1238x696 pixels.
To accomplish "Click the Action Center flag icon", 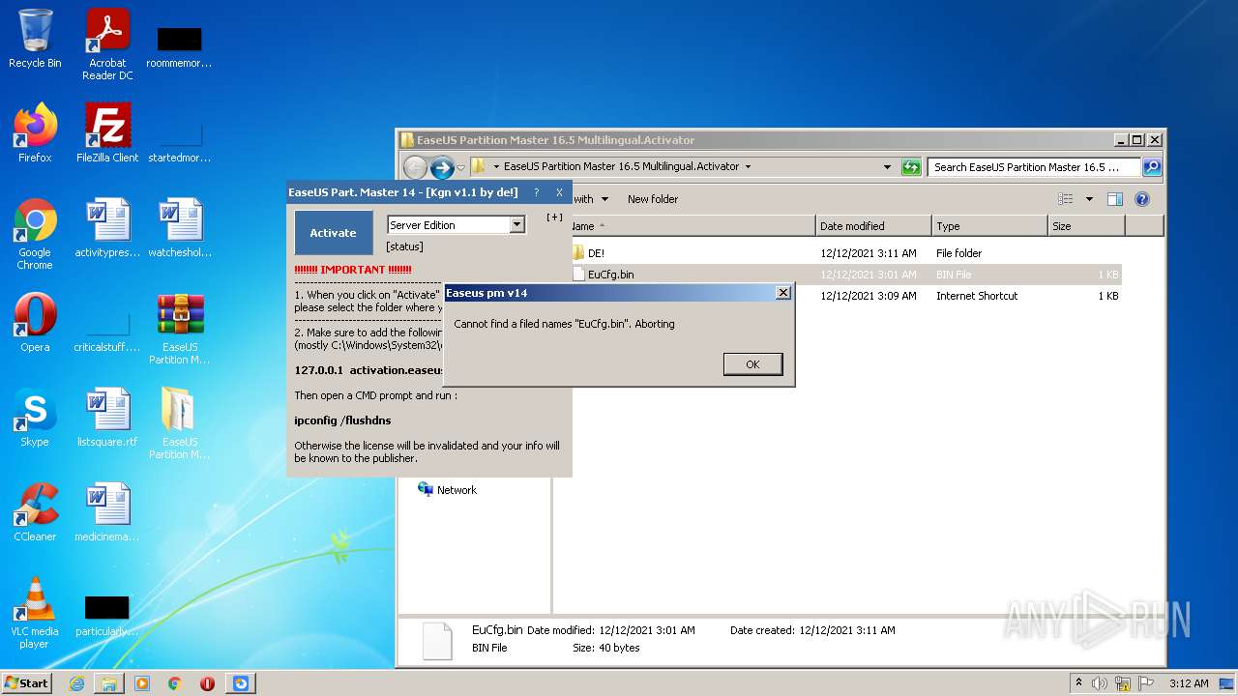I will click(x=1146, y=683).
